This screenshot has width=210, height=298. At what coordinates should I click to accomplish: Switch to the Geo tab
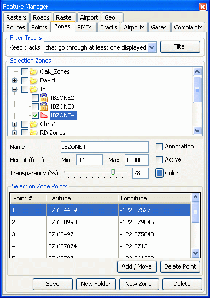[x=112, y=17]
